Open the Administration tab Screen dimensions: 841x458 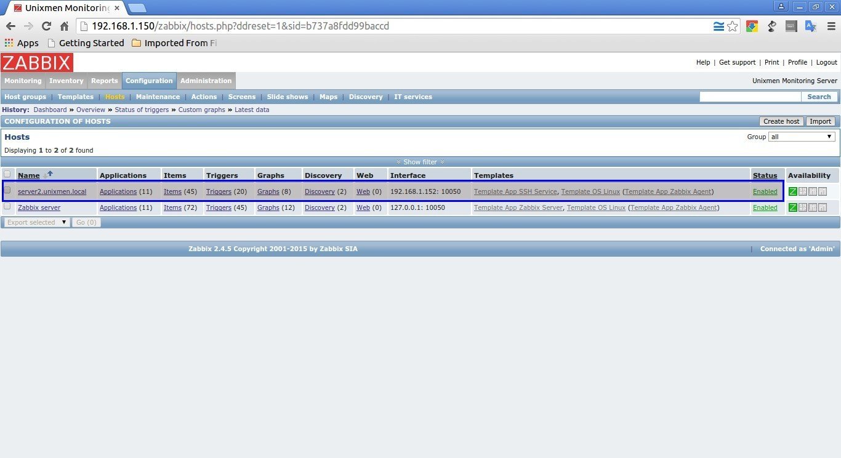(206, 81)
